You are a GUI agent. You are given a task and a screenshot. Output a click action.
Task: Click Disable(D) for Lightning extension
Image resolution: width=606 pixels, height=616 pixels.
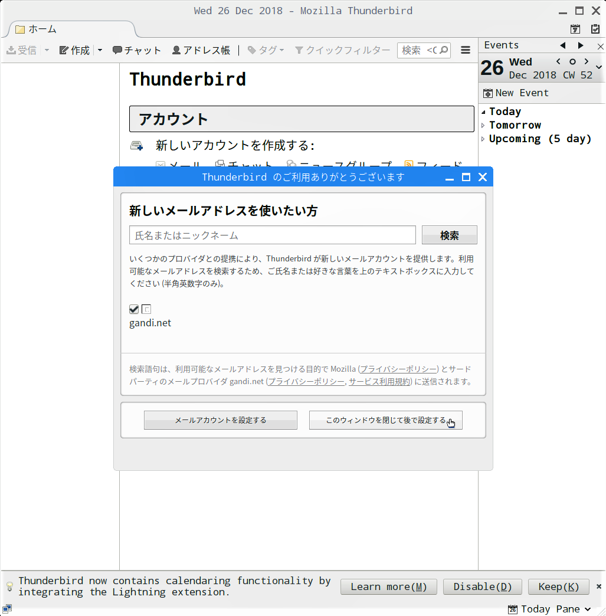pyautogui.click(x=483, y=586)
